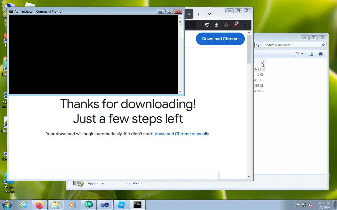337x210 pixels.
Task: Open the Firefox hamburger application menu
Action: 245,25
